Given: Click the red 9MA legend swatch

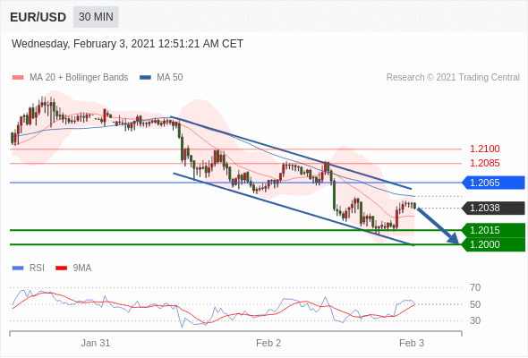Looking at the screenshot, I should [61, 268].
